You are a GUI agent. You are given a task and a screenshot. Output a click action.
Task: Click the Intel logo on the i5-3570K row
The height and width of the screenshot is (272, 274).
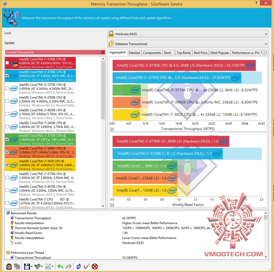(14, 88)
